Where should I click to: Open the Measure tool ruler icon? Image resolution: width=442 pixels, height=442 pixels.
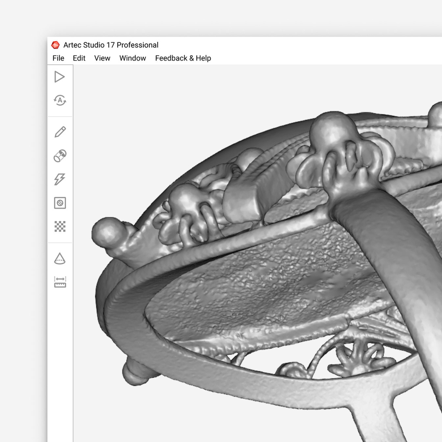[x=60, y=281]
